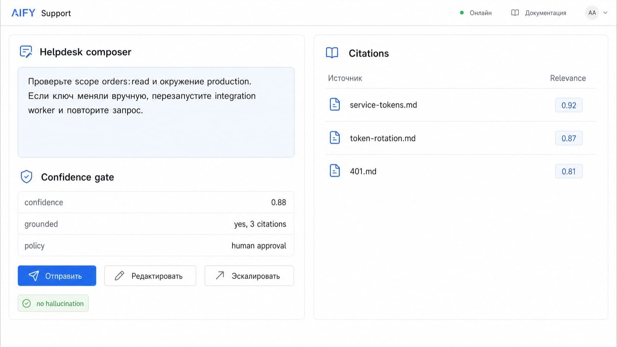Open the service-tokens.md citation

pyautogui.click(x=383, y=105)
